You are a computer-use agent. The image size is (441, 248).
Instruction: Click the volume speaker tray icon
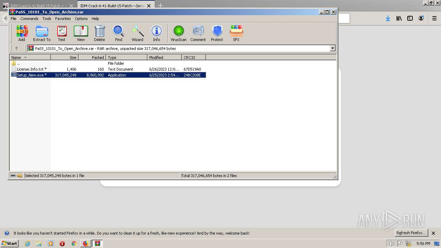click(391, 244)
